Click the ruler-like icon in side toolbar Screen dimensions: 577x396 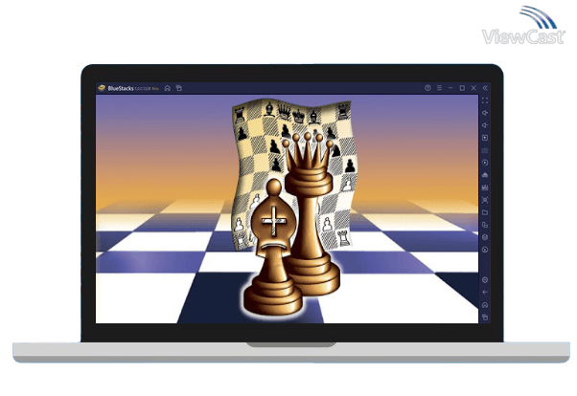(485, 187)
